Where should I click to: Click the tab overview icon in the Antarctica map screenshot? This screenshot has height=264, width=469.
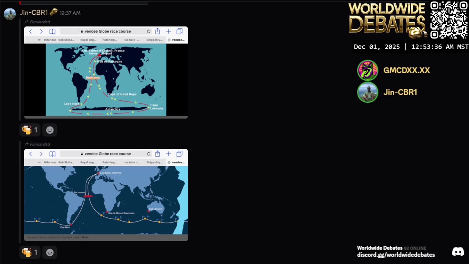click(179, 32)
